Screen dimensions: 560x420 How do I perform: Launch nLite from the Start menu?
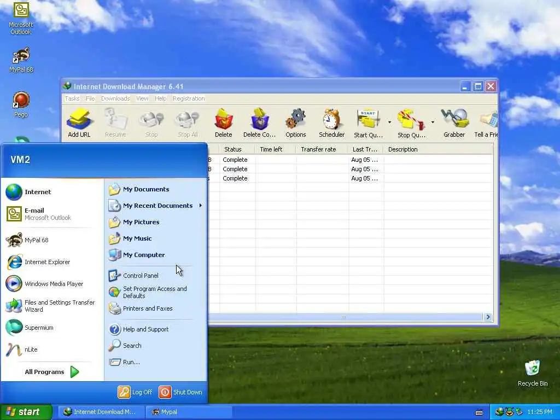(x=52, y=349)
